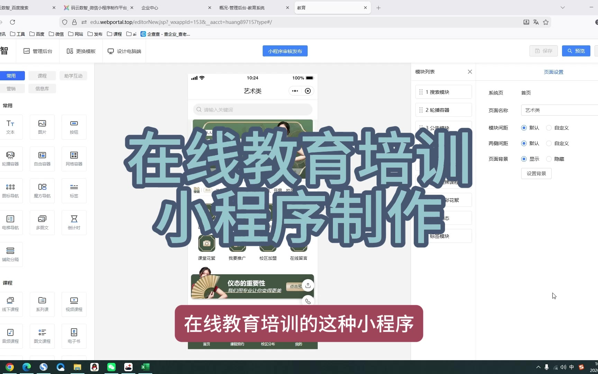Select the 倒计时 countdown component

74,222
